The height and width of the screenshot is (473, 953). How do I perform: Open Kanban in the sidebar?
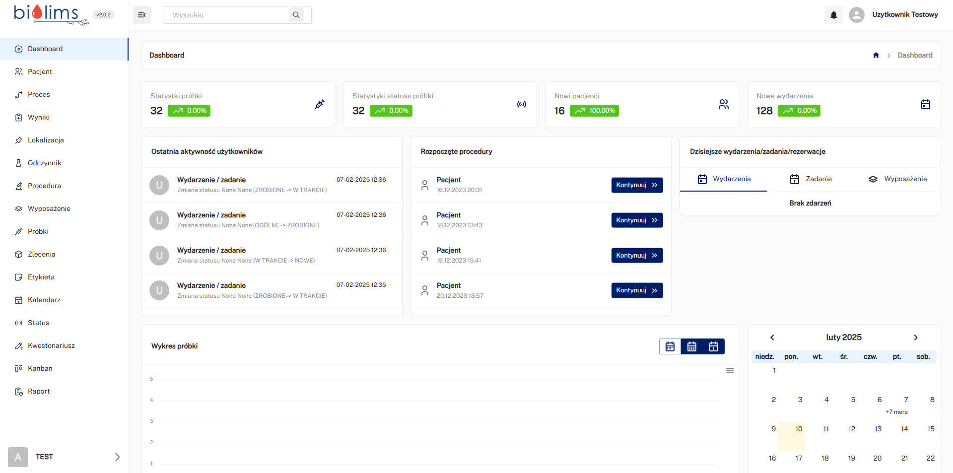tap(64, 369)
